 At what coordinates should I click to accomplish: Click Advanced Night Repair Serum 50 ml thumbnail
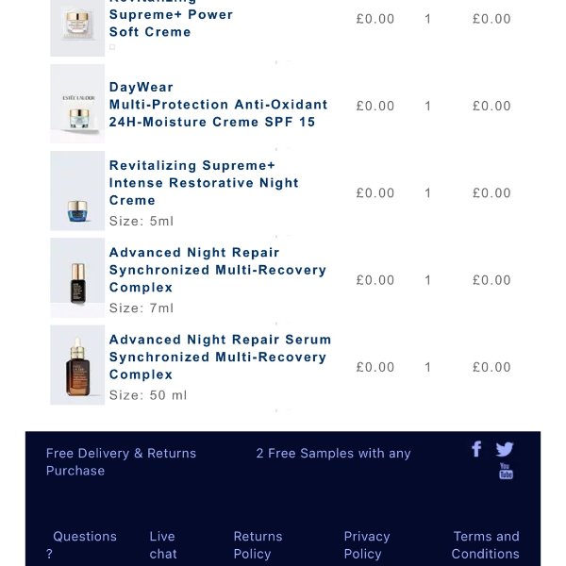[x=77, y=365]
